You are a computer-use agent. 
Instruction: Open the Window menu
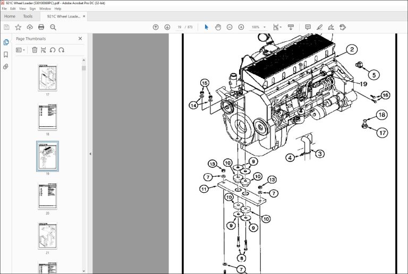click(x=45, y=8)
